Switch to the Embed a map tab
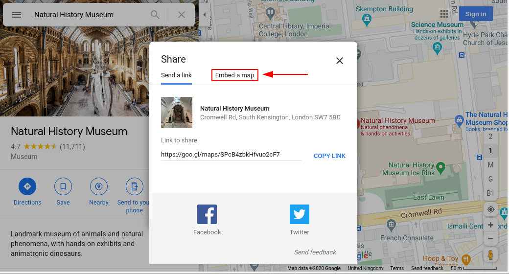The height and width of the screenshot is (274, 509). (x=235, y=75)
